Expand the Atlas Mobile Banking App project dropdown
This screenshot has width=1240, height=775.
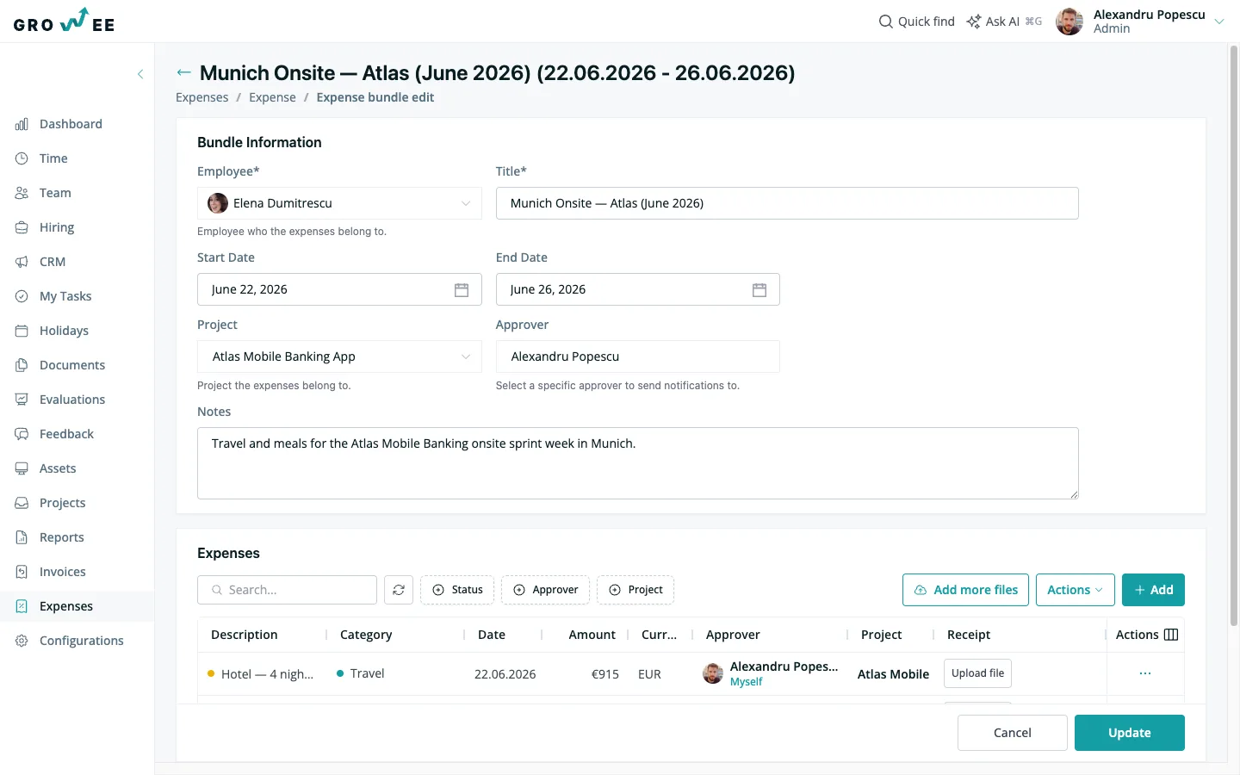(x=466, y=356)
